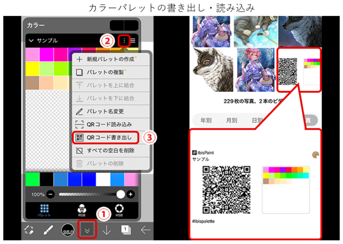Decrease opacity with the minus button

click(x=50, y=195)
